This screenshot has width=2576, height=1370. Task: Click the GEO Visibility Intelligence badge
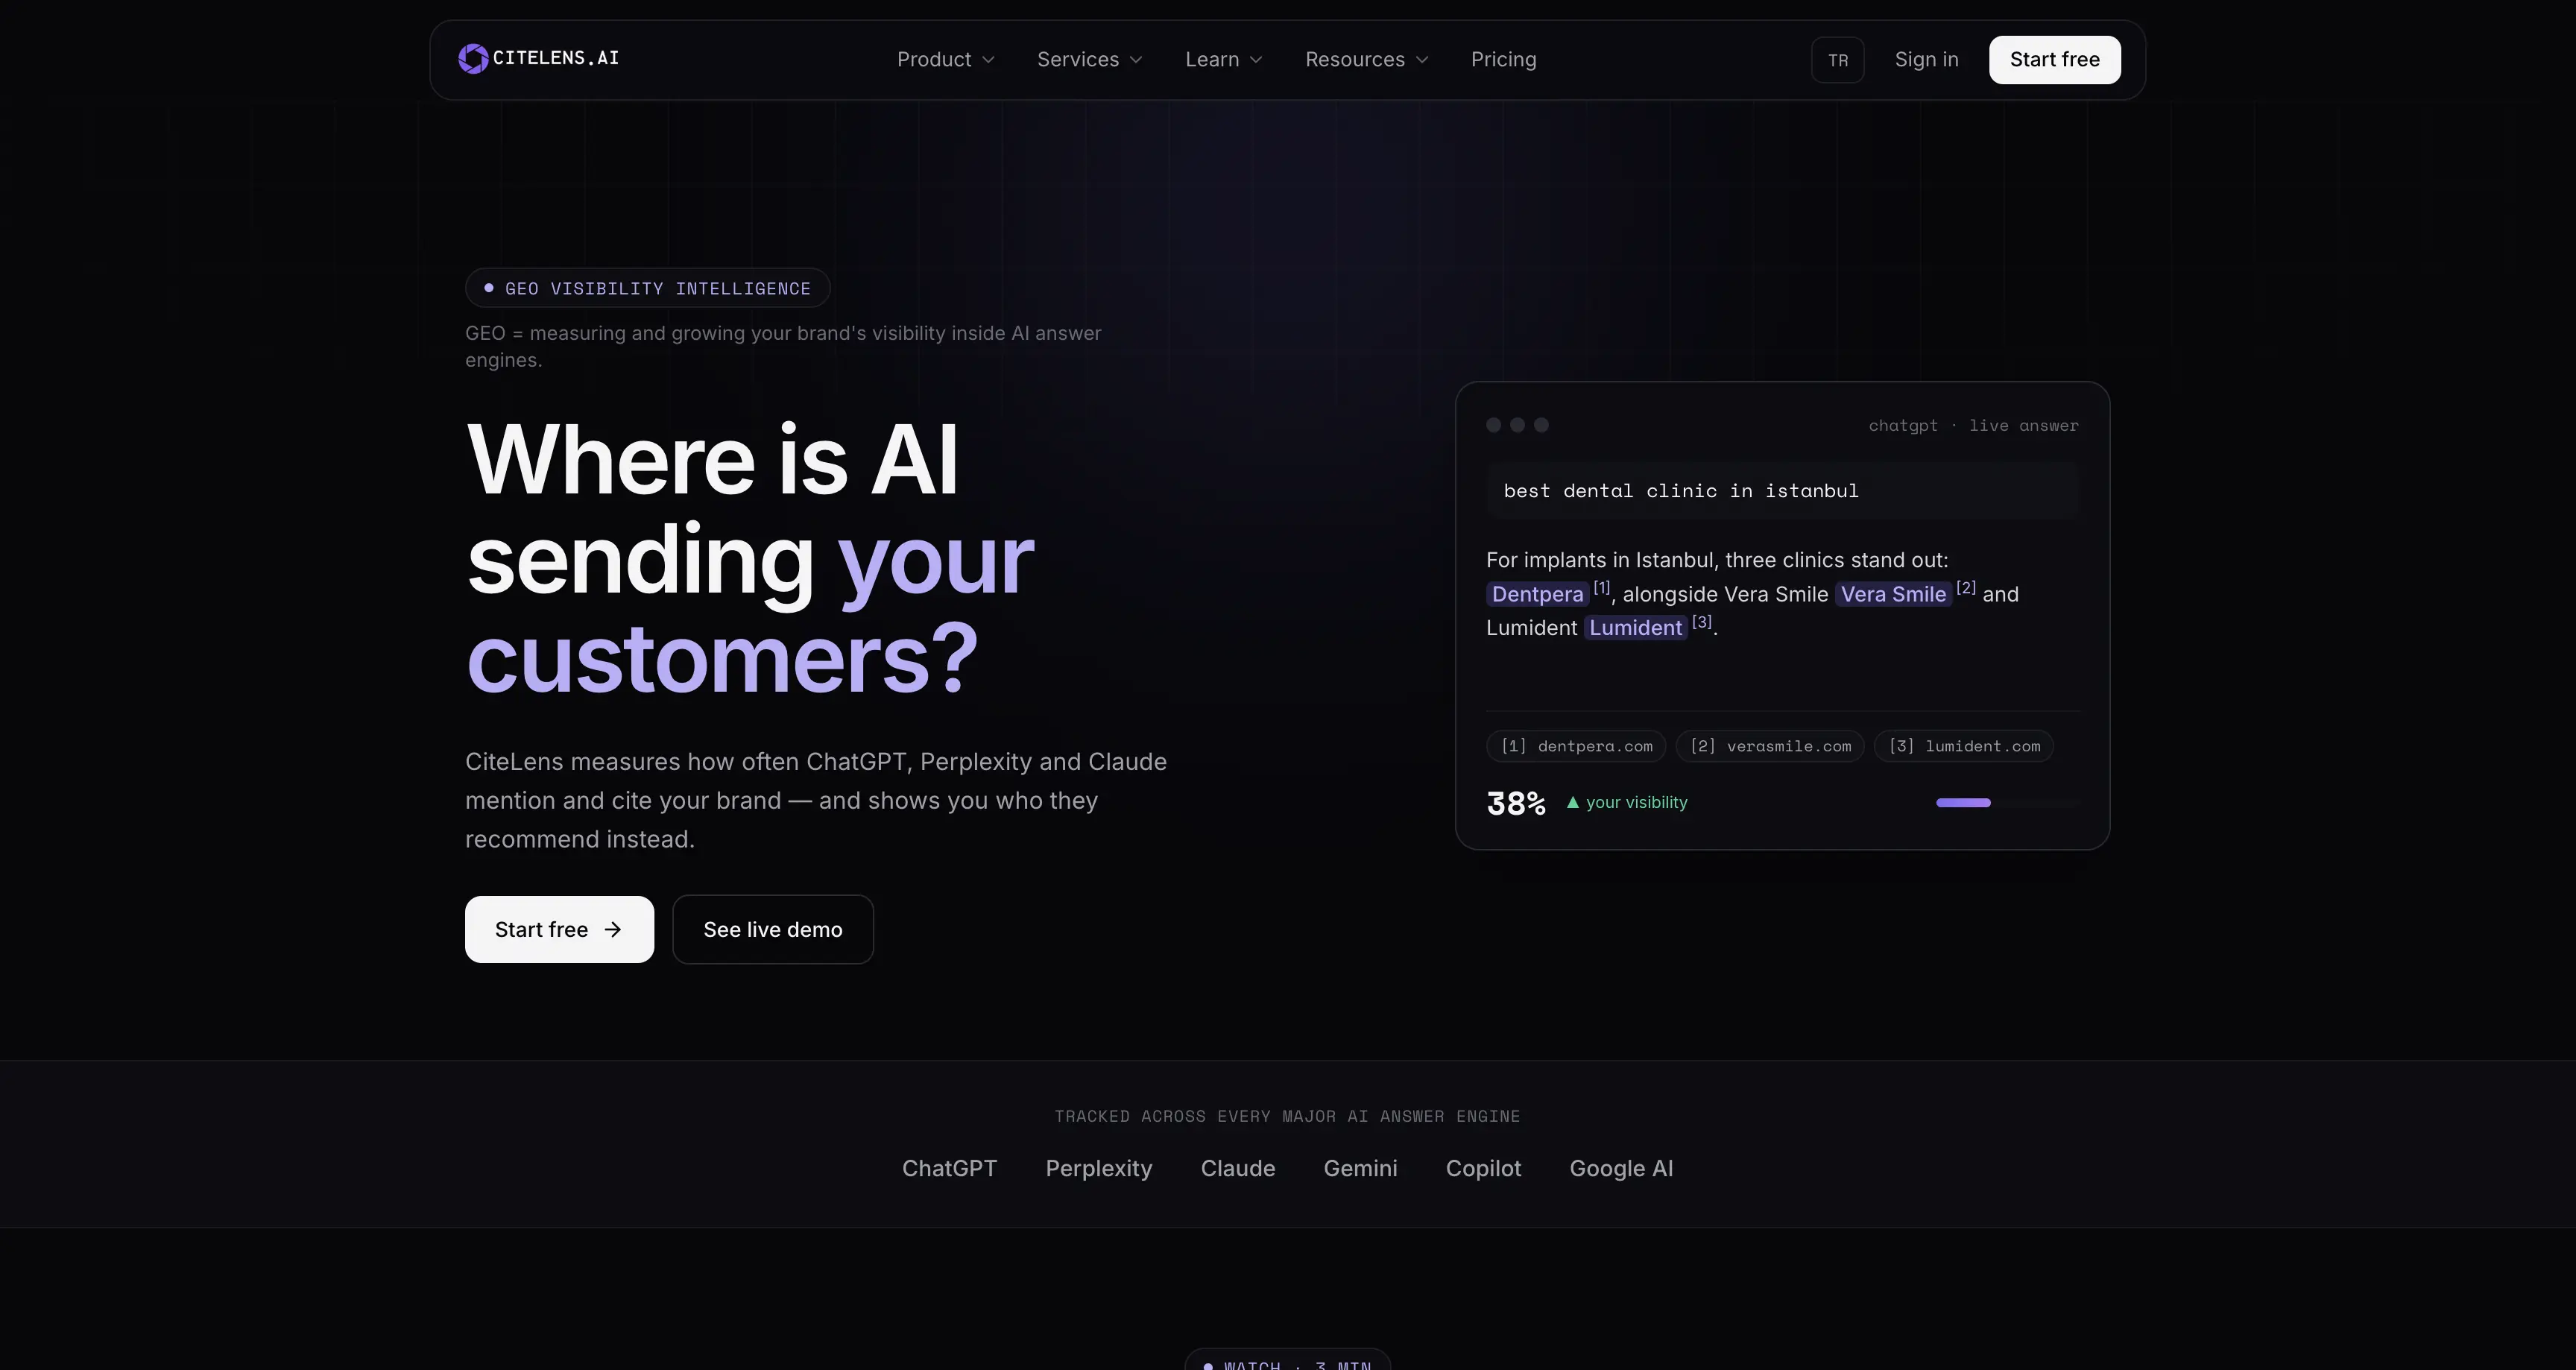(x=647, y=288)
